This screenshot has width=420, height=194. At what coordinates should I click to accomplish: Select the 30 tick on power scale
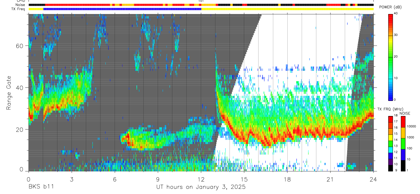(395, 35)
